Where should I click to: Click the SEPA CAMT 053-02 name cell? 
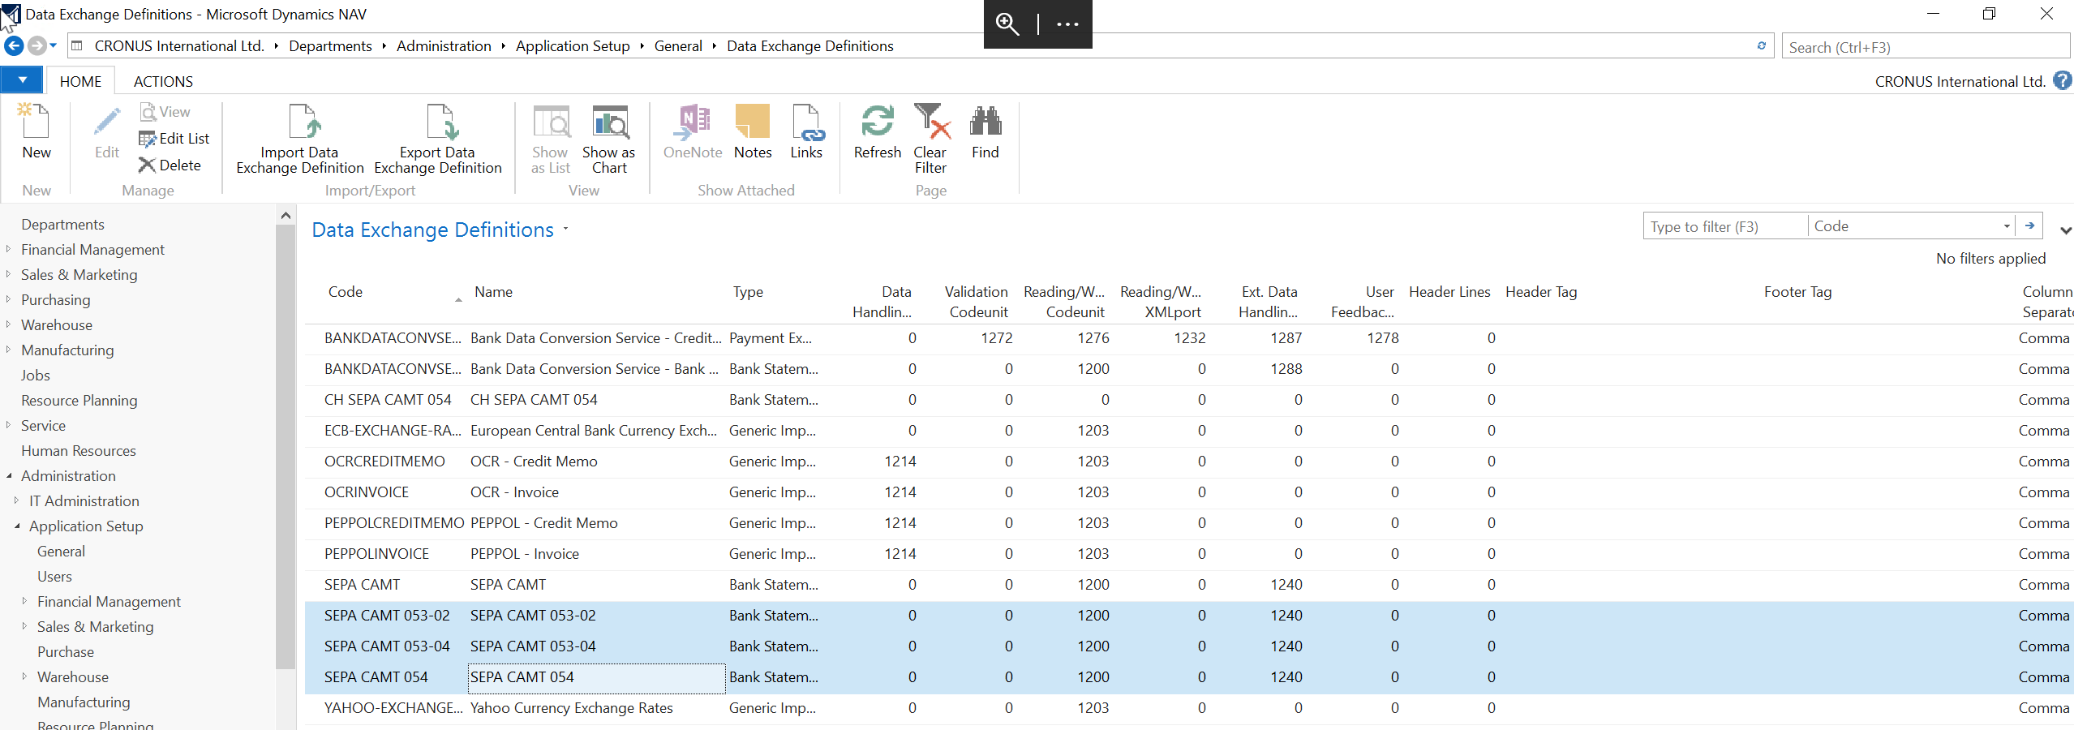click(533, 616)
